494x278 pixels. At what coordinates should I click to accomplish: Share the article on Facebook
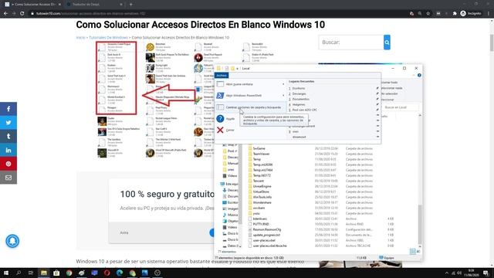(8, 109)
